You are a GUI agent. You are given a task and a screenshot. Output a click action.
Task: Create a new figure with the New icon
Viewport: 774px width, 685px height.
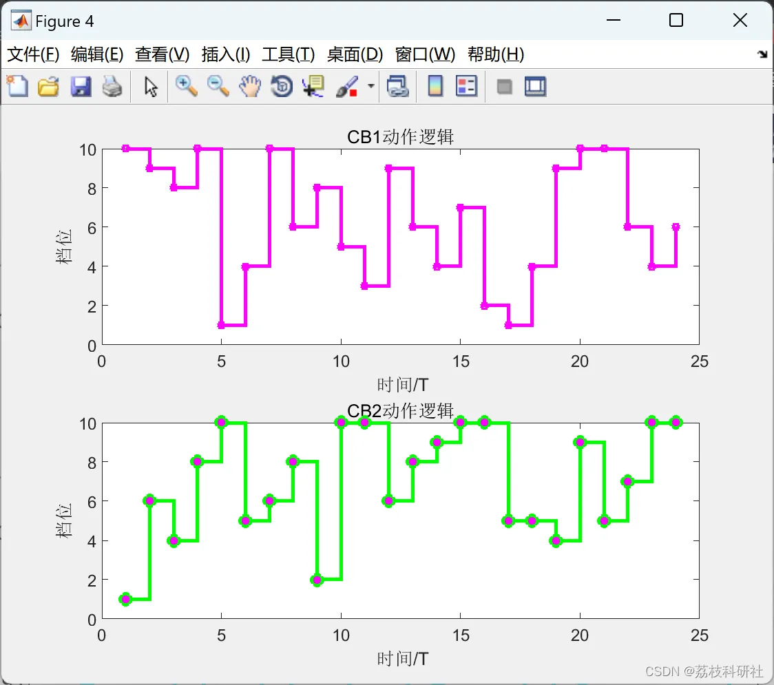pos(17,86)
